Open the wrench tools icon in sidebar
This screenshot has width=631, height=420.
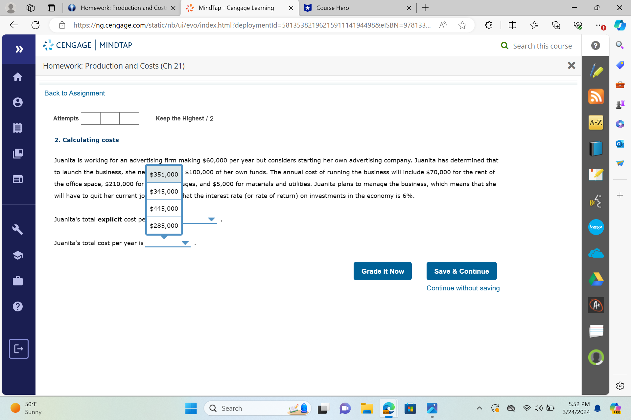[x=18, y=229]
